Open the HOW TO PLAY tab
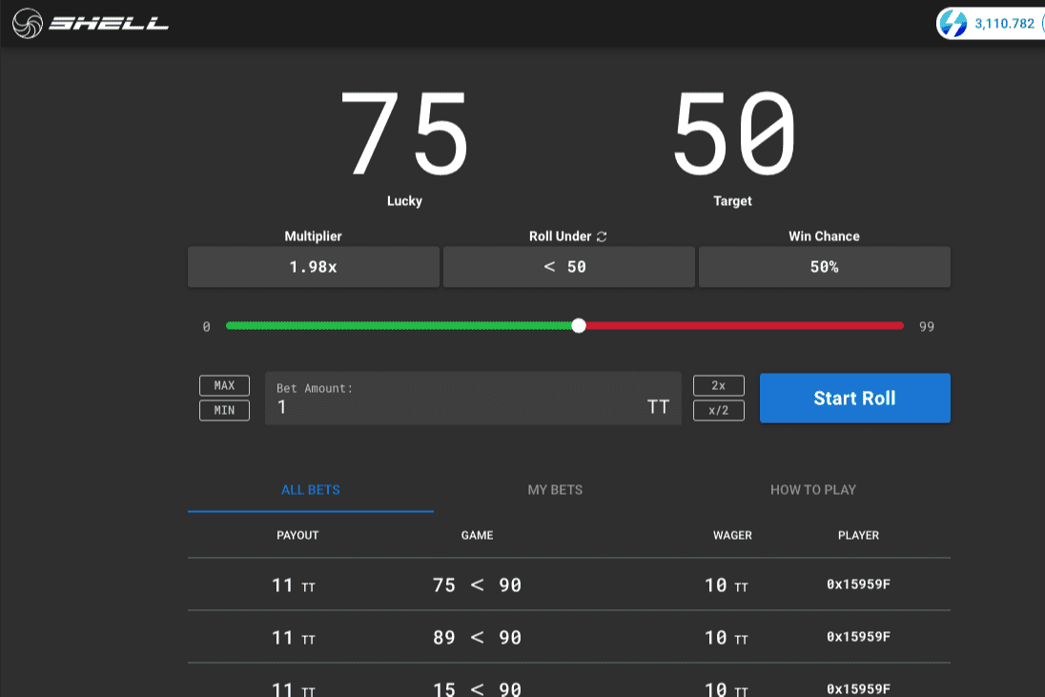The image size is (1045, 697). click(x=813, y=490)
